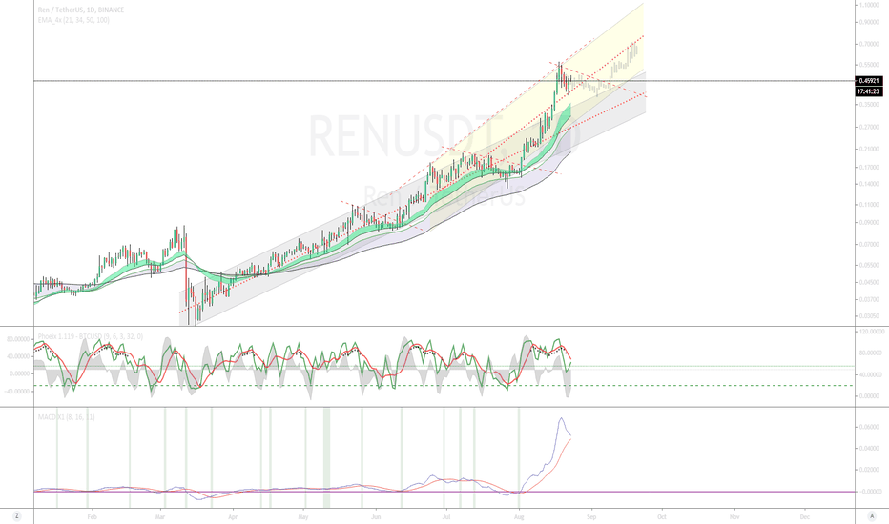Click the 0.07000 price axis label
The image size is (889, 524).
coord(869,244)
